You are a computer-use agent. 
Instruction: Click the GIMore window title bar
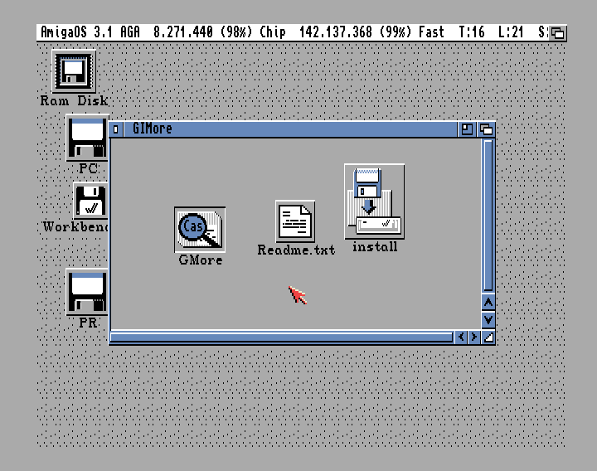pyautogui.click(x=289, y=129)
